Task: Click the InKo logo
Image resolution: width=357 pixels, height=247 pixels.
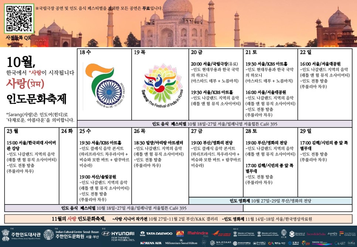Action: point(351,243)
